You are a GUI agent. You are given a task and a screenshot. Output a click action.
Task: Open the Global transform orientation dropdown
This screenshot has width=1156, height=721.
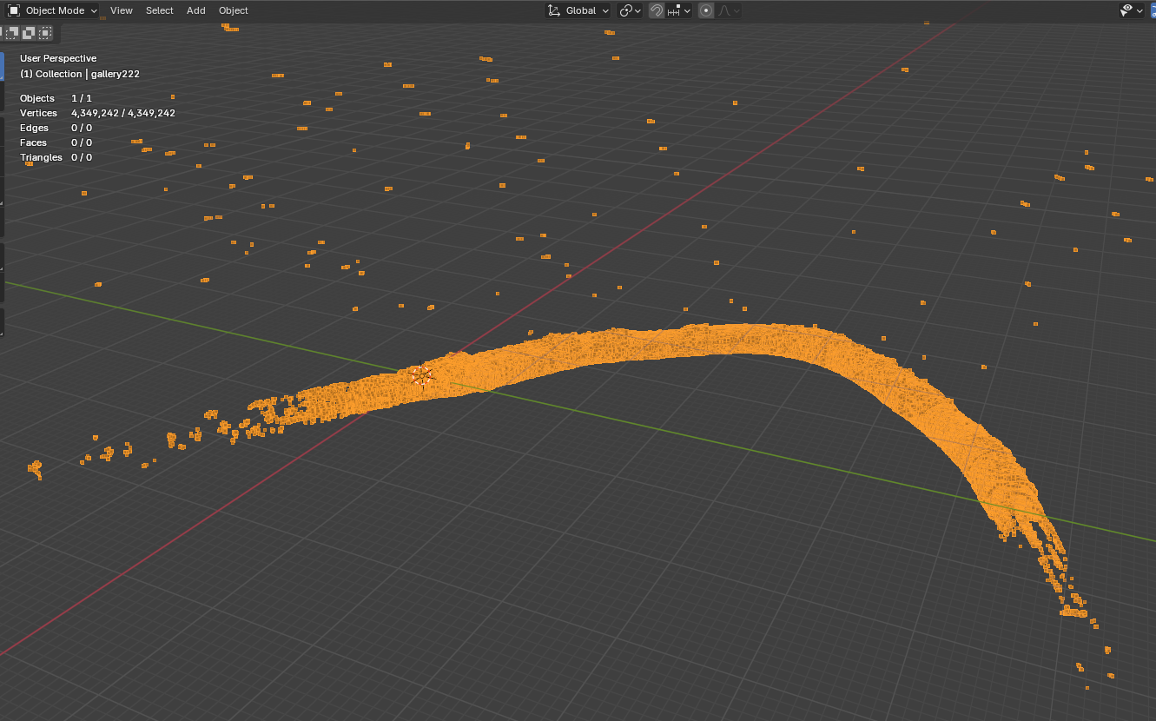click(x=578, y=10)
